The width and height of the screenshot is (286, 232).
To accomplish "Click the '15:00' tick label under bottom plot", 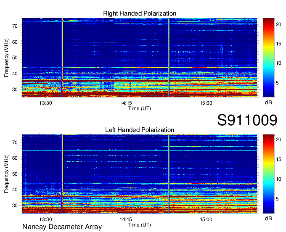I will (x=206, y=219).
